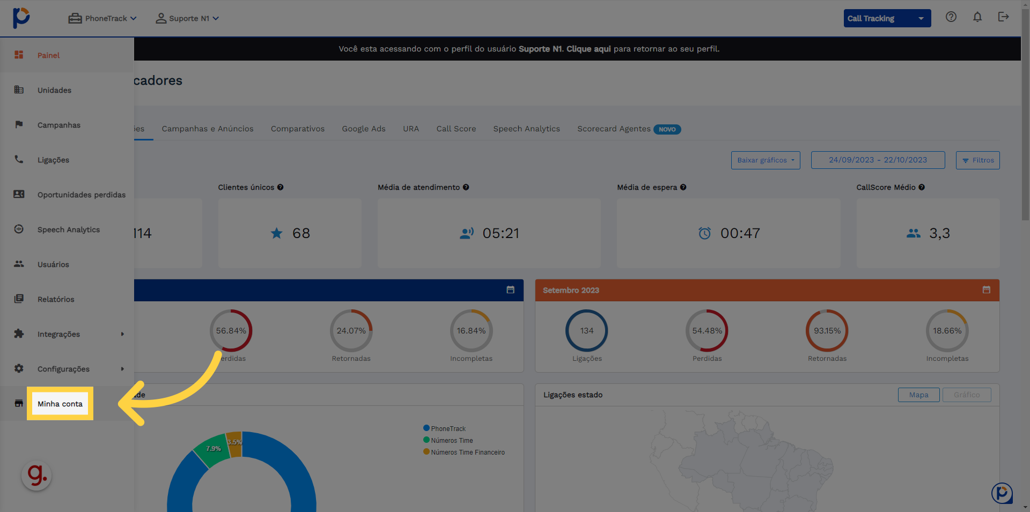
Task: Click the PhoneTrack logo icon
Action: (21, 18)
